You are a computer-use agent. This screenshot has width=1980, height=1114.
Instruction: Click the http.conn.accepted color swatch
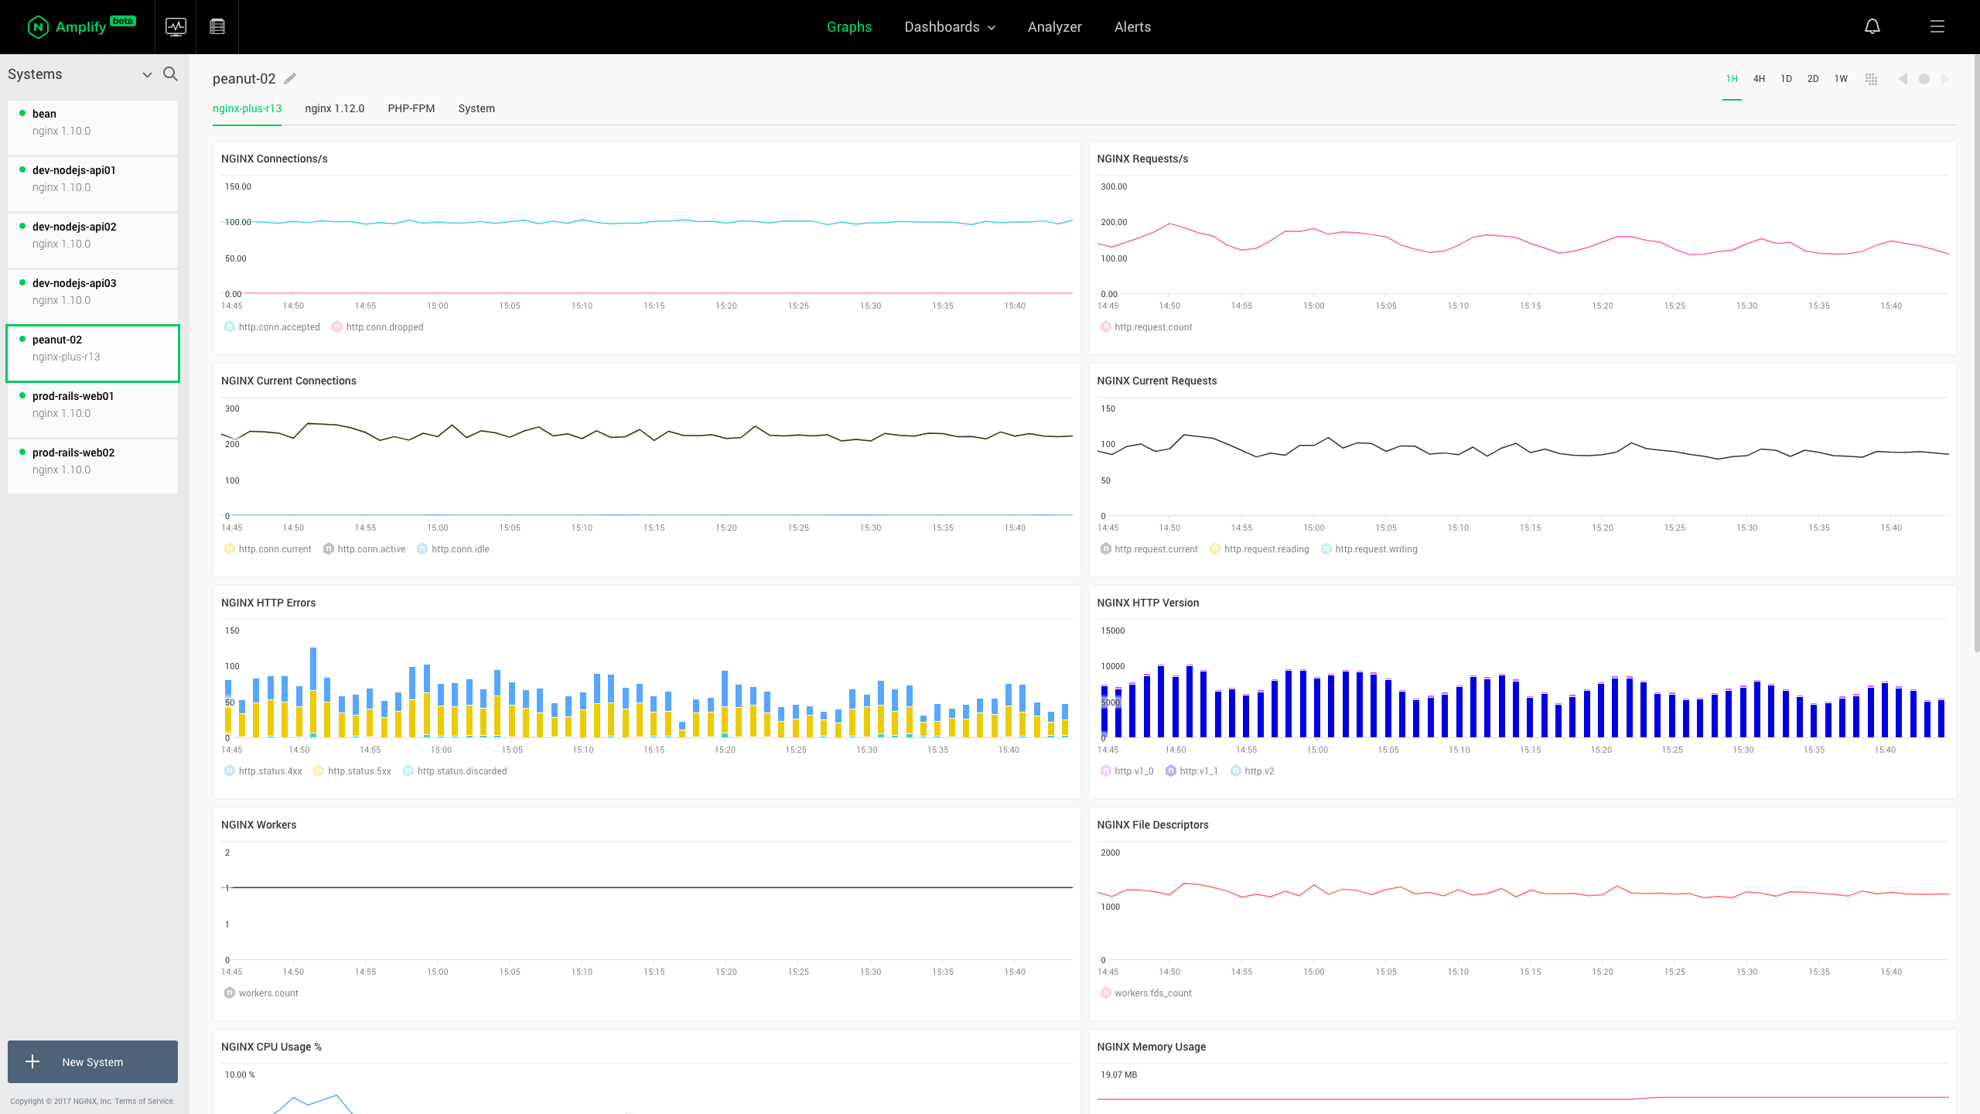(x=230, y=327)
